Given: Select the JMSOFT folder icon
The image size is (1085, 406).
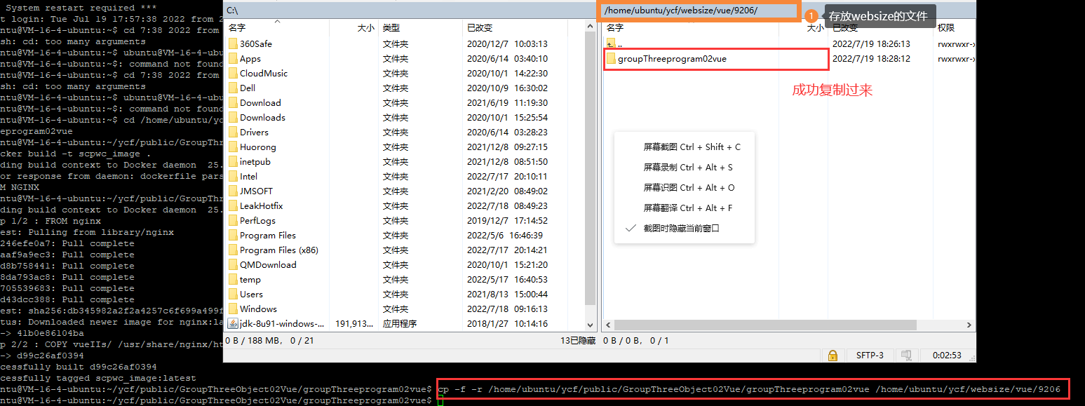Looking at the screenshot, I should click(x=233, y=191).
